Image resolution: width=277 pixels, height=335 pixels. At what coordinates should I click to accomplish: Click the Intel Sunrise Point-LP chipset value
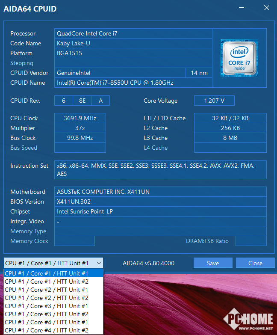coord(160,211)
